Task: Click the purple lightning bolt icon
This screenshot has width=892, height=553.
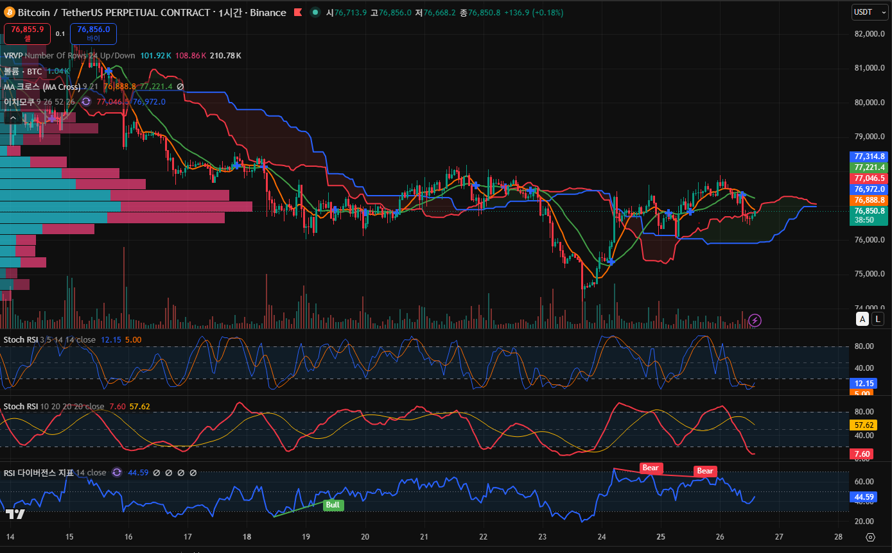Action: 755,319
